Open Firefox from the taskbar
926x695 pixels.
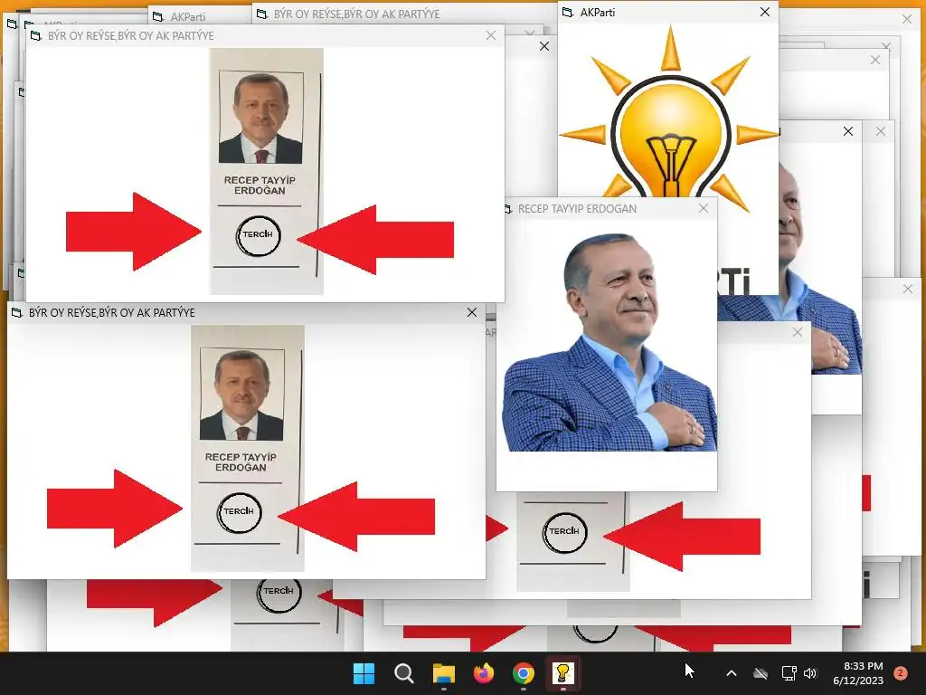point(484,673)
